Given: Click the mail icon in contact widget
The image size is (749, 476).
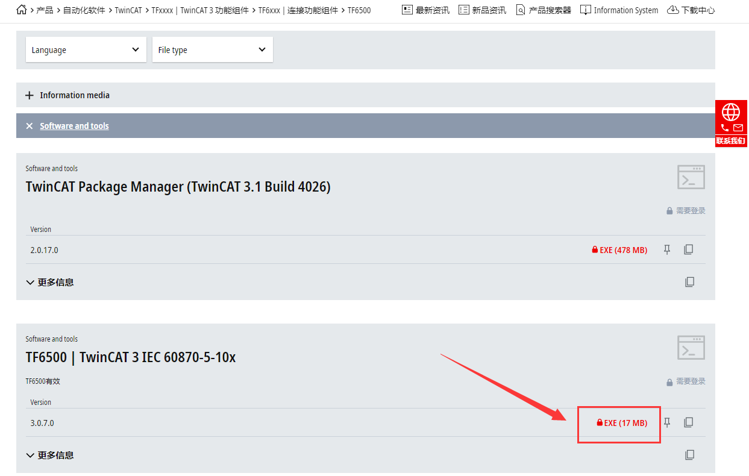Looking at the screenshot, I should (738, 128).
